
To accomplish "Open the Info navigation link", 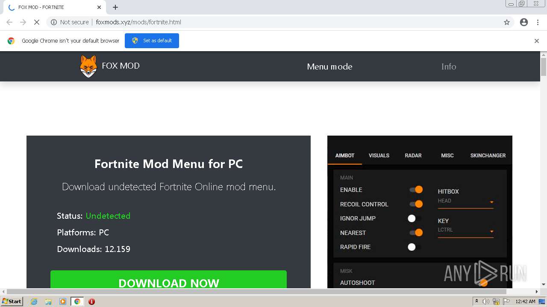I will pos(449,67).
